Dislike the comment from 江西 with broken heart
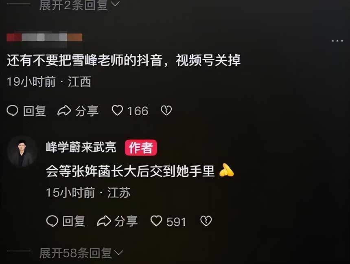The height and width of the screenshot is (264, 350). point(166,110)
